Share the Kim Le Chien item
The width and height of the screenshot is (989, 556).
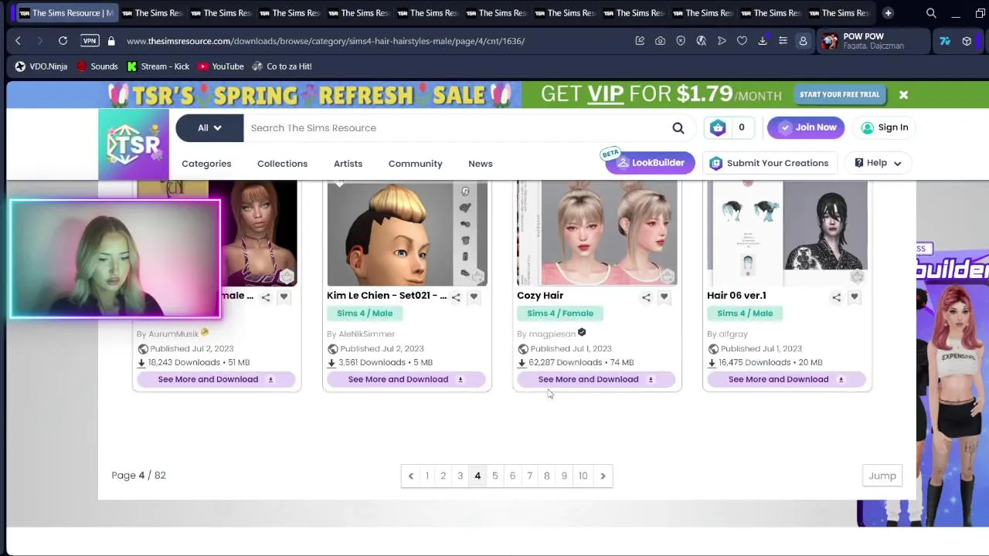(456, 297)
